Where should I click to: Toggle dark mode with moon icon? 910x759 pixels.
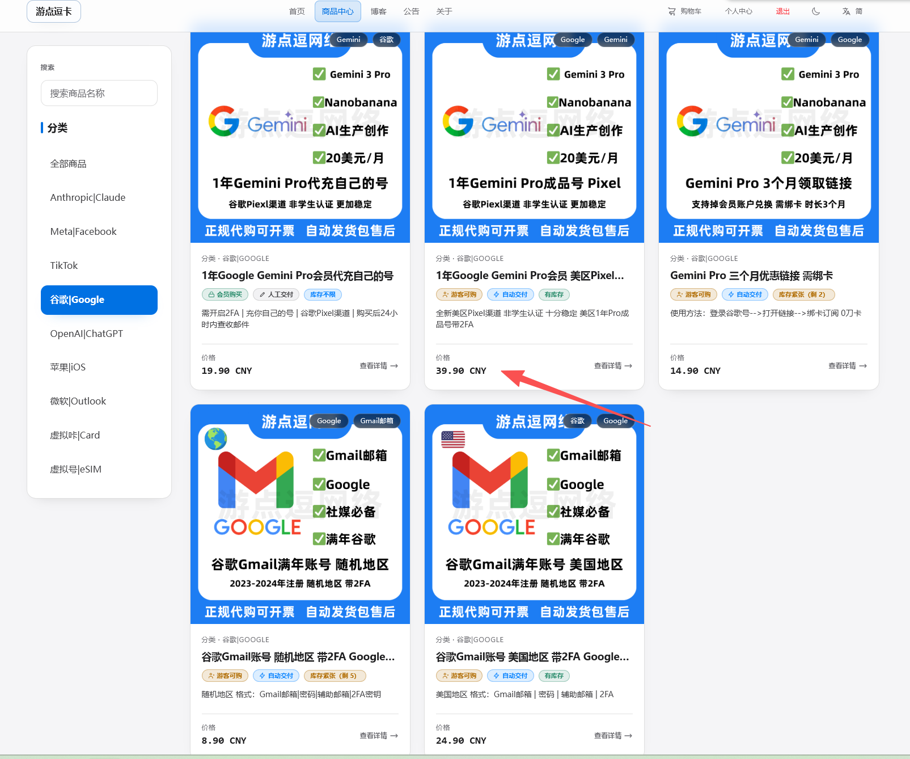pos(816,11)
